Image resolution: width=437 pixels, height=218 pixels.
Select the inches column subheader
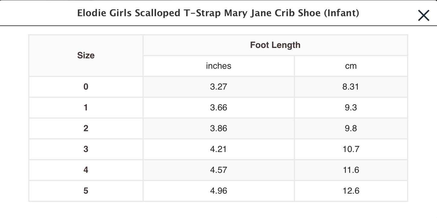tap(218, 66)
